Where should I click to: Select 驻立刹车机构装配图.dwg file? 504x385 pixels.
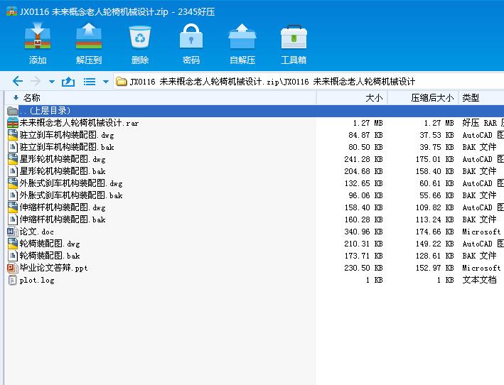pos(67,135)
